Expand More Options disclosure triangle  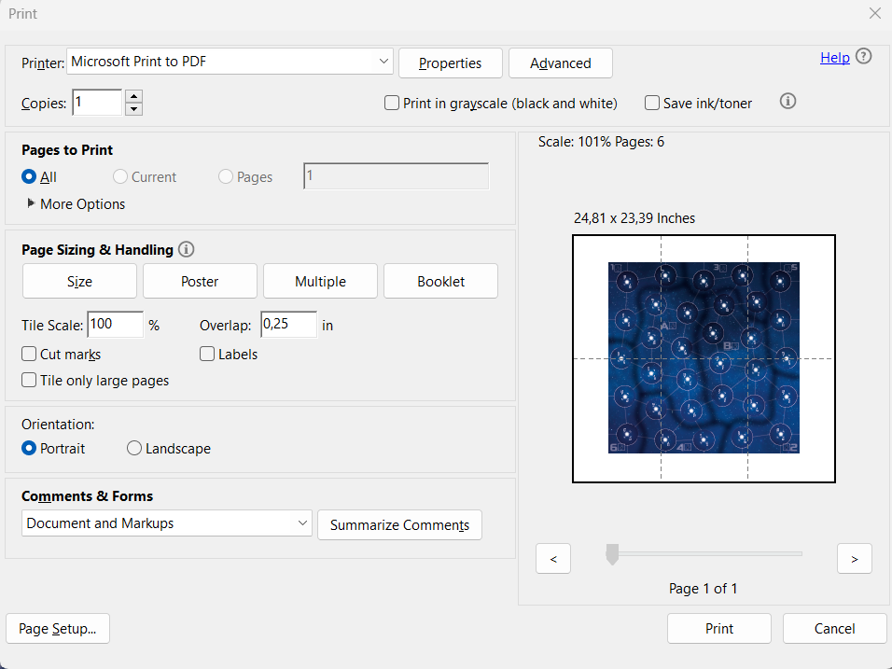click(31, 203)
